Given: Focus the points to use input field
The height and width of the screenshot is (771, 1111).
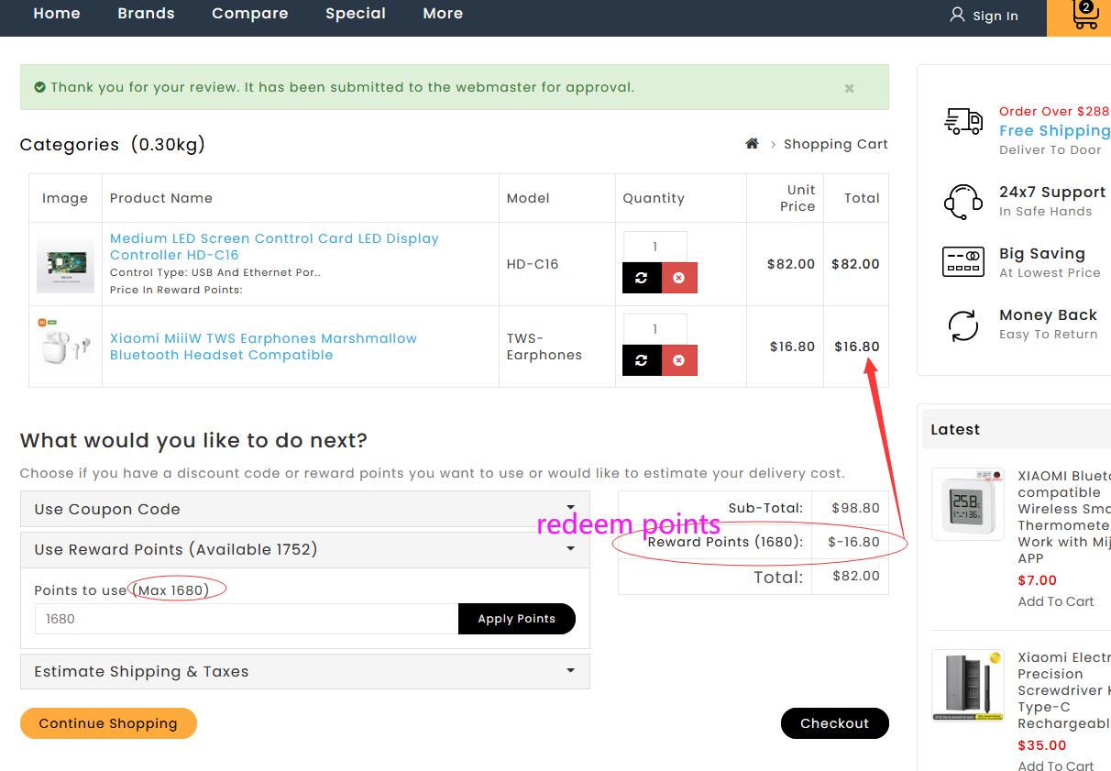Looking at the screenshot, I should click(x=247, y=619).
